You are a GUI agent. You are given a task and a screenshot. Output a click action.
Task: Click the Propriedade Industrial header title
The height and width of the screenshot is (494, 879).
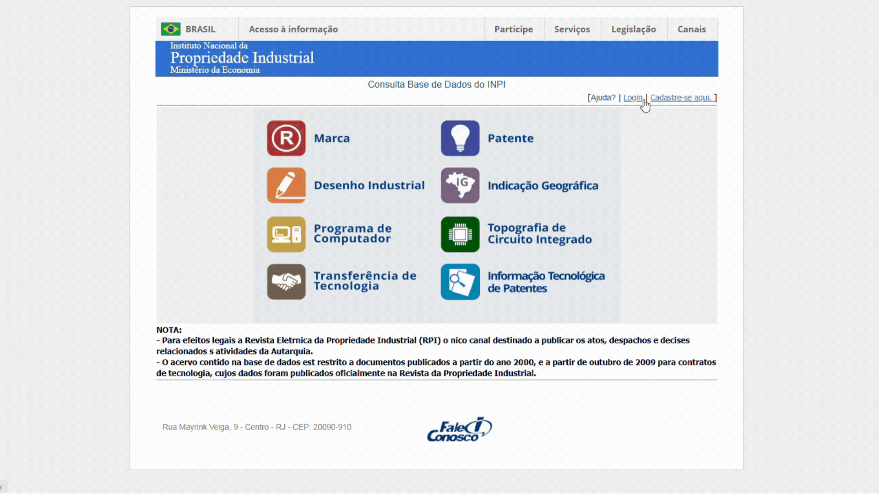242,58
